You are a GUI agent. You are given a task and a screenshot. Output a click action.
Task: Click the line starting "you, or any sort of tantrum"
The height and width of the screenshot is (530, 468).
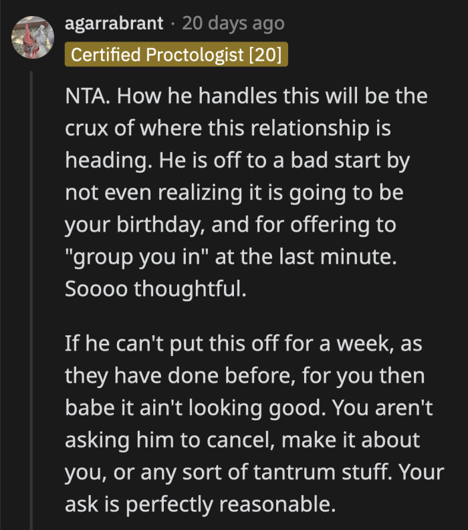point(254,472)
